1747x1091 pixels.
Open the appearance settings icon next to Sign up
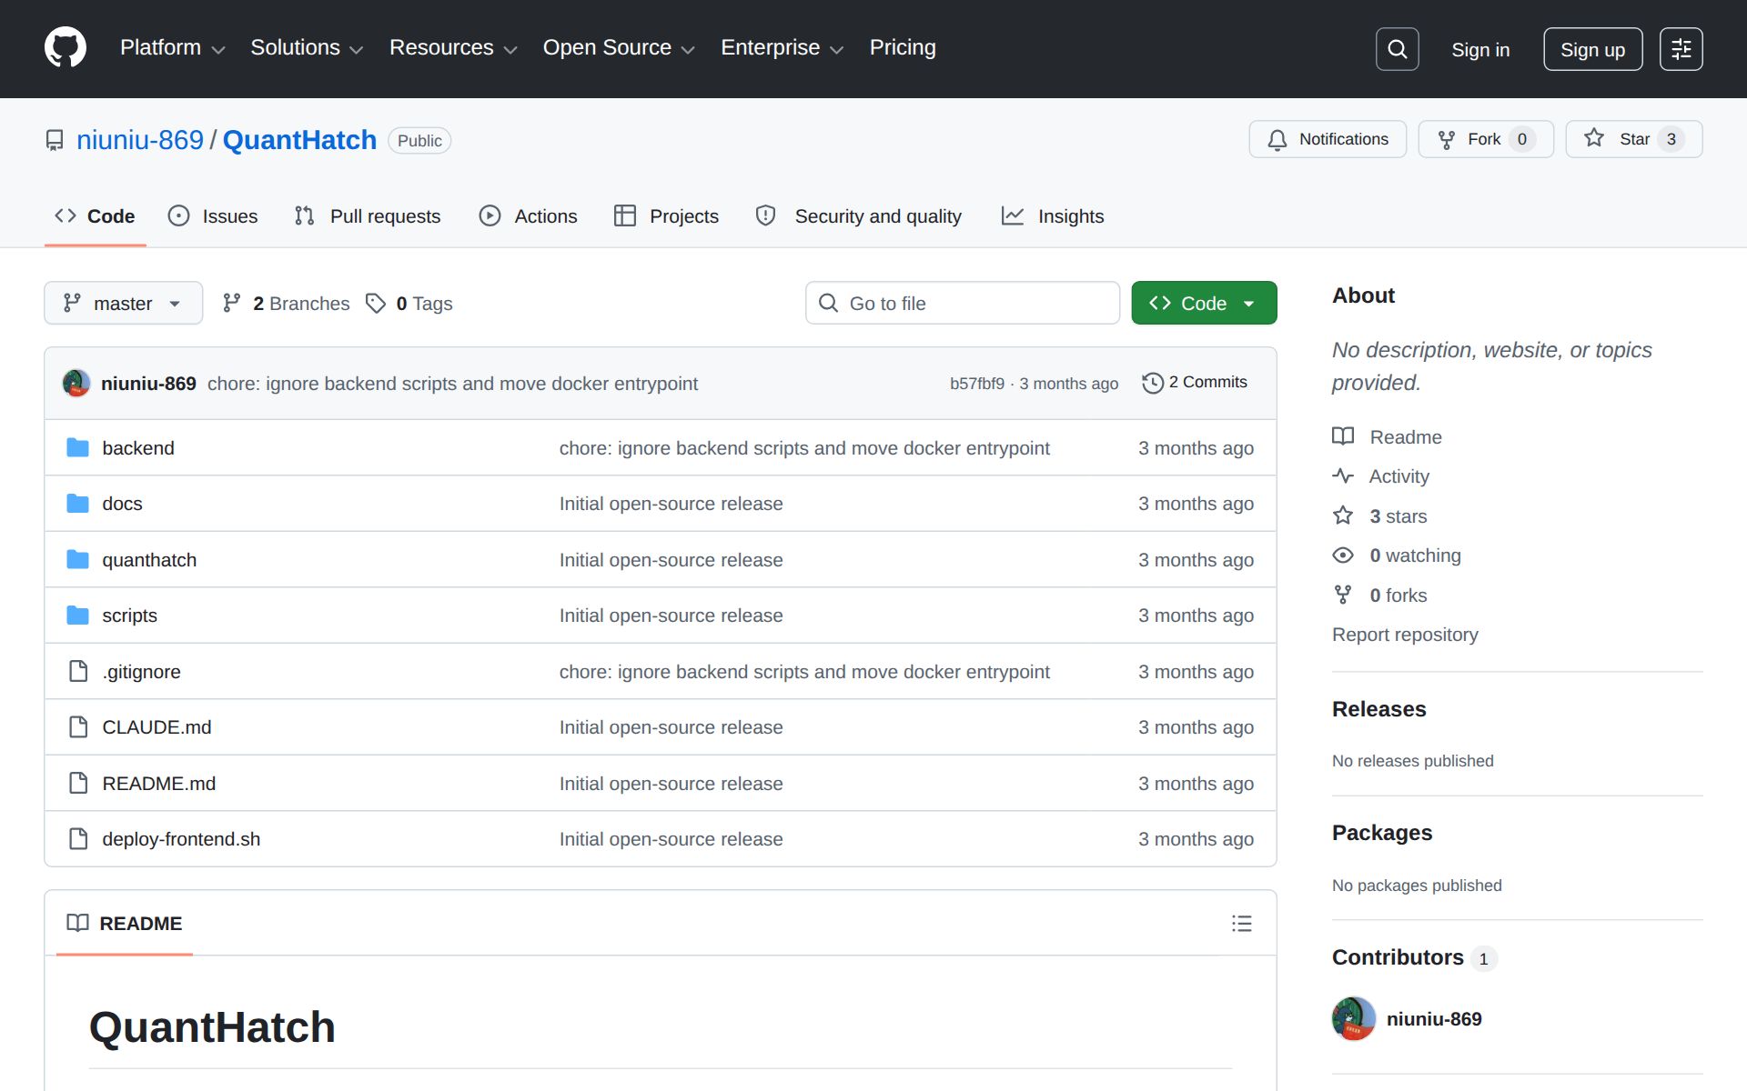click(1681, 49)
